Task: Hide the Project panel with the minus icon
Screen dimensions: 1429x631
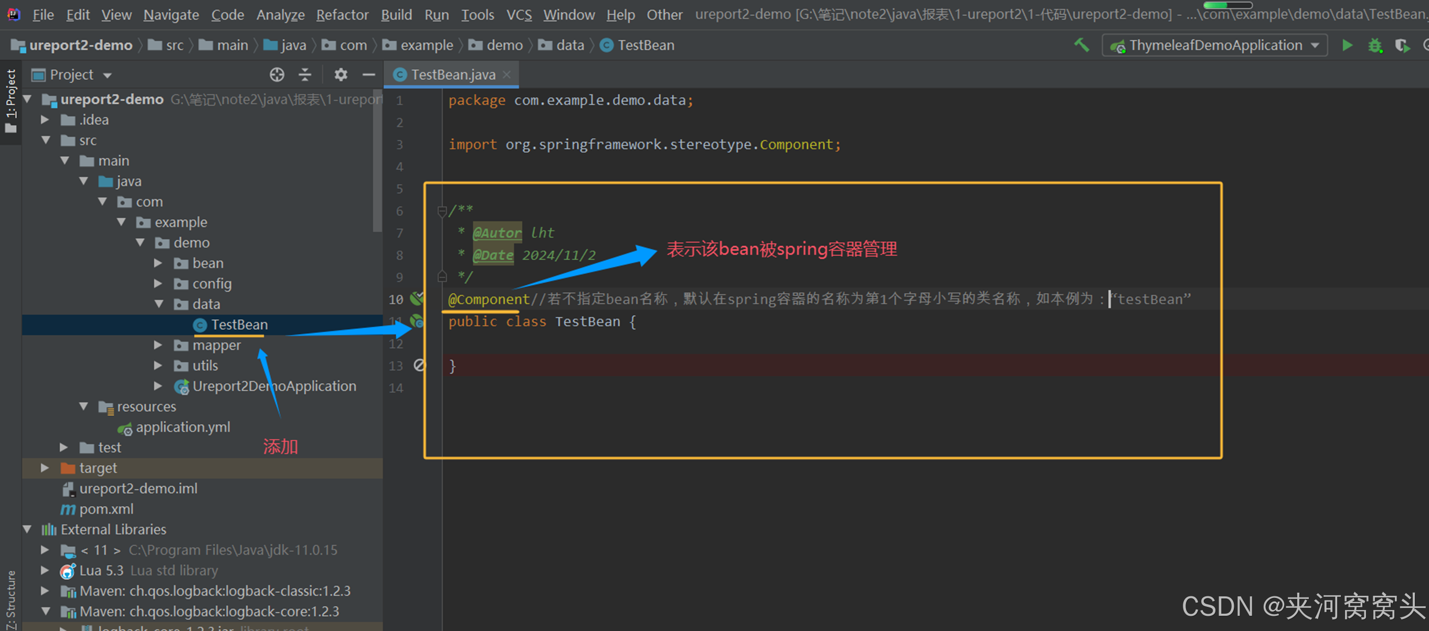Action: tap(369, 74)
